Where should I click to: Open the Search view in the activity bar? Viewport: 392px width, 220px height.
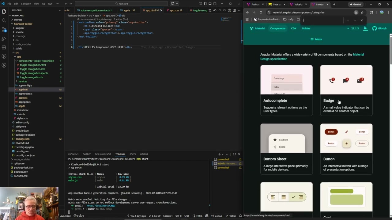[4, 20]
